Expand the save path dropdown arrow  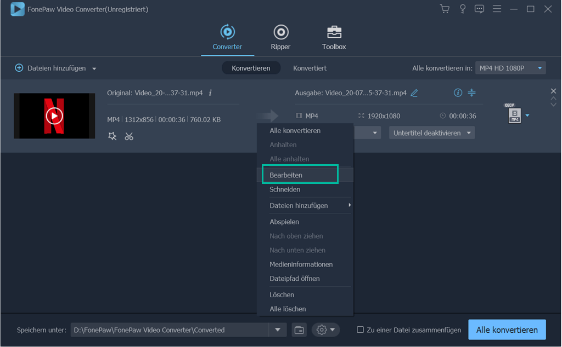(x=277, y=330)
